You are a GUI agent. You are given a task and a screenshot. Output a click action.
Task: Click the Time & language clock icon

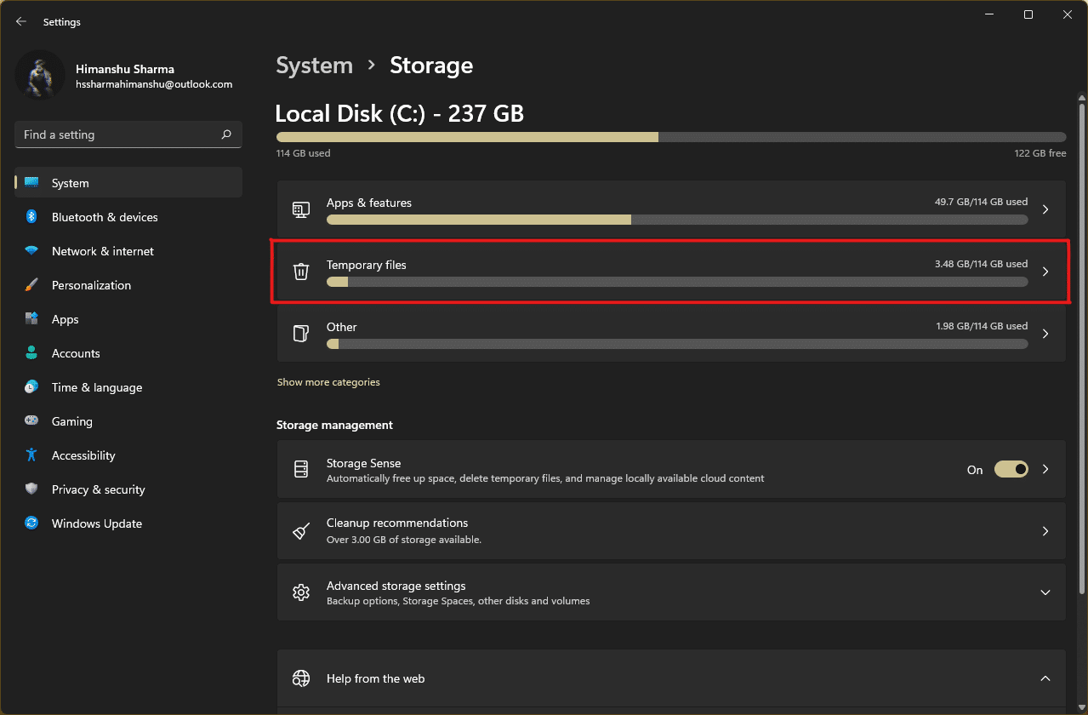[31, 387]
